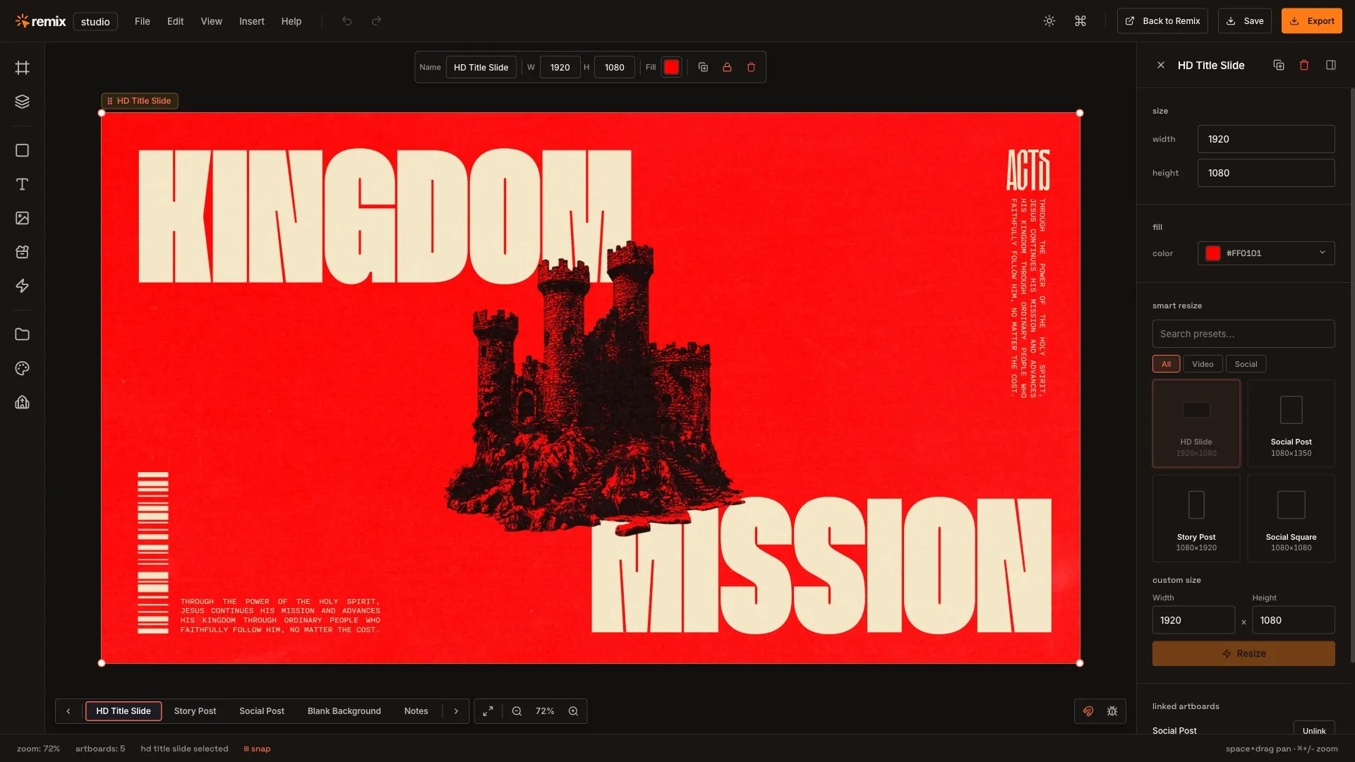Choose Story Post 1080×1920 preset

(x=1196, y=519)
